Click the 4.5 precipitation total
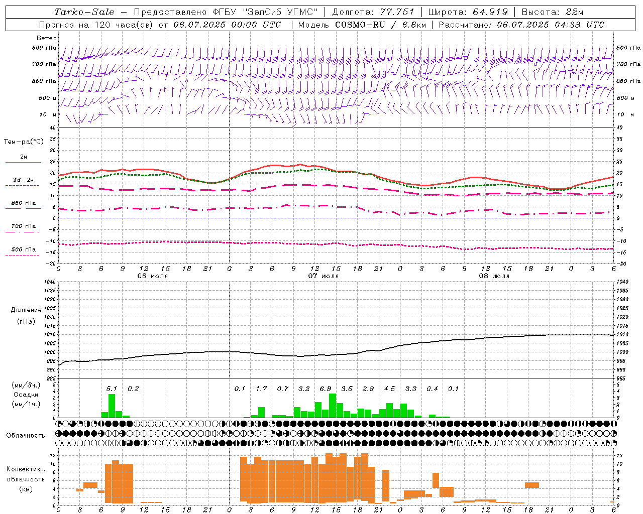 389,389
